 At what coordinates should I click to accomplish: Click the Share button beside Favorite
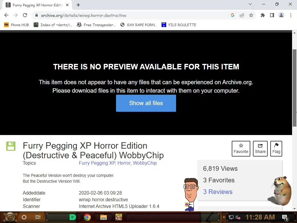click(260, 148)
